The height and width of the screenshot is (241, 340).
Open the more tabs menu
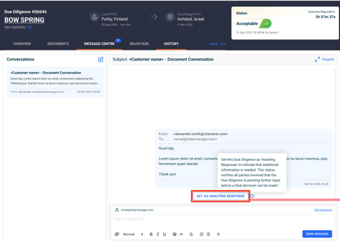(217, 44)
